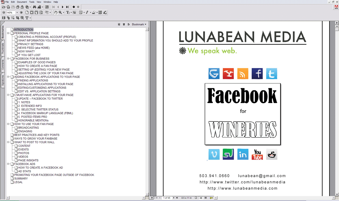Screen dimensions: 339x201
Task: Select the Article tool
Action: click(13, 18)
